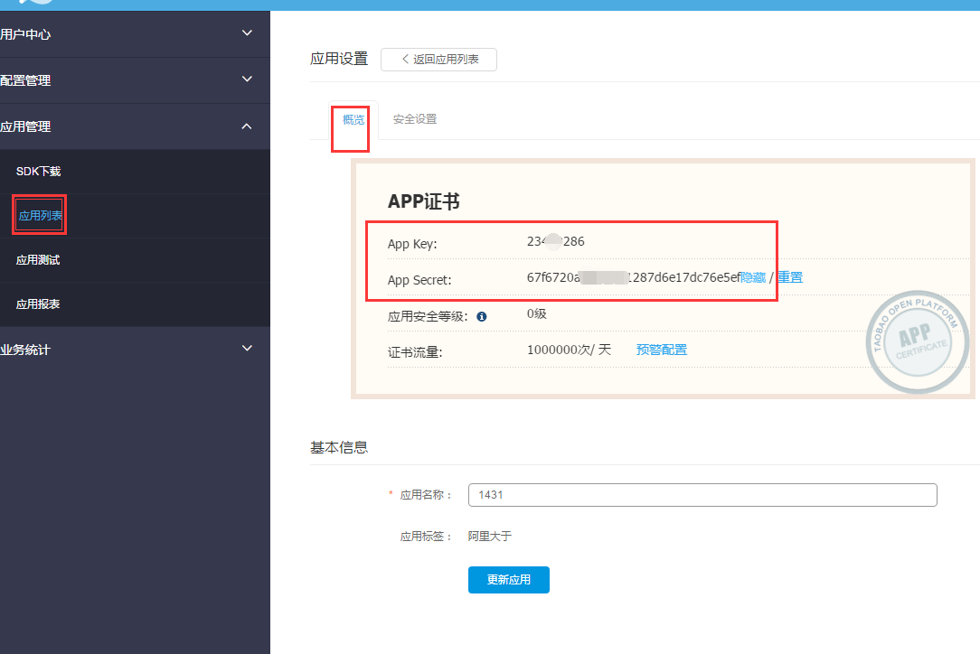Click the Taobao APP Certificate stamp
Screen dimensions: 980x654
[917, 342]
